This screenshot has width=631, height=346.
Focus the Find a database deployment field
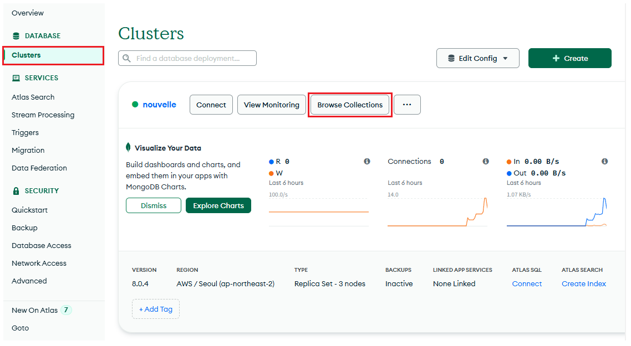pyautogui.click(x=187, y=58)
